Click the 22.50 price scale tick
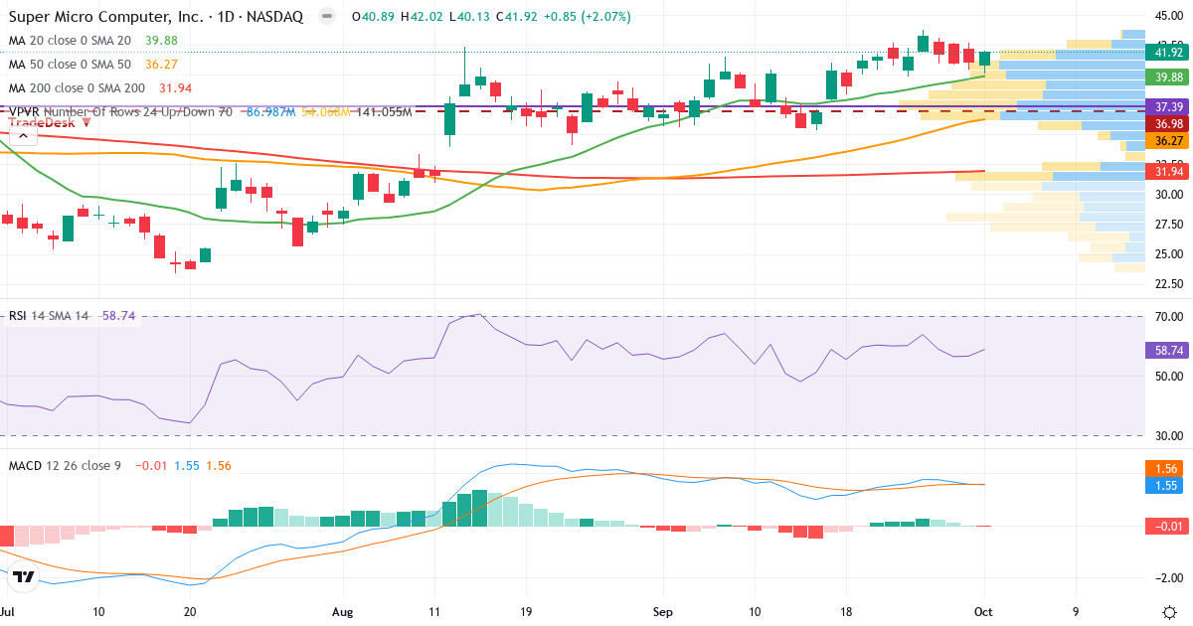 1168,284
